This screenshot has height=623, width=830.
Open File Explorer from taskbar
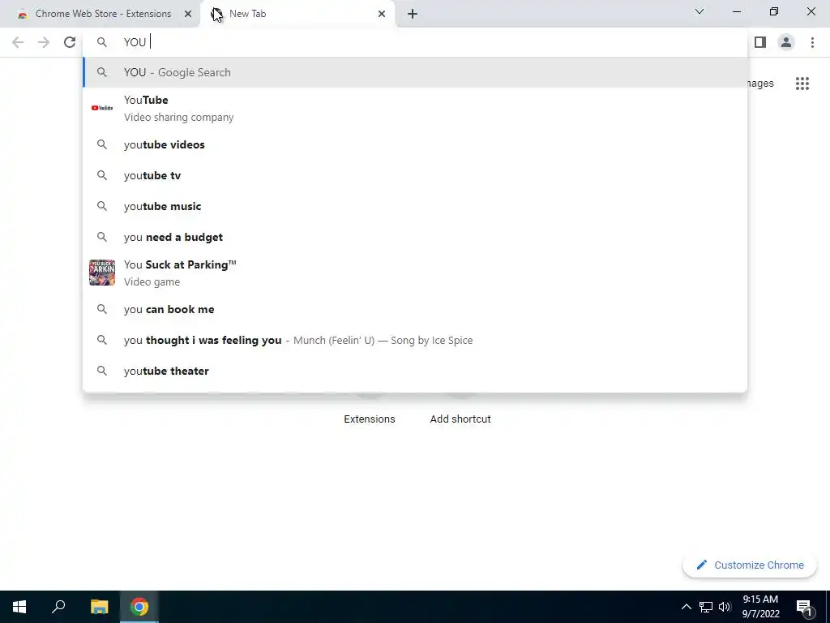click(99, 607)
